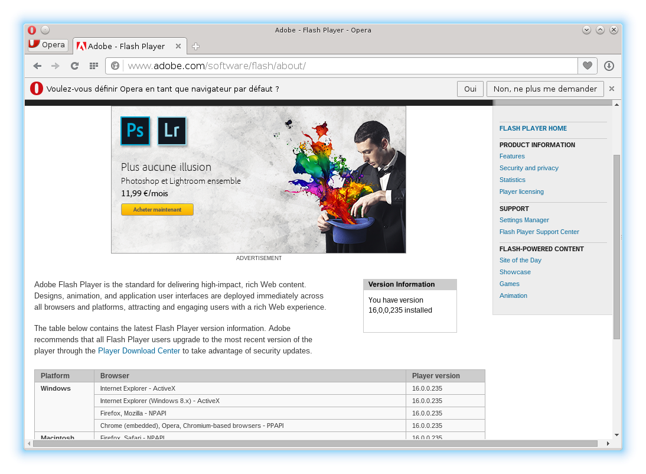
Task: Click the '16,0,0,235 installed' version text
Action: pos(400,310)
